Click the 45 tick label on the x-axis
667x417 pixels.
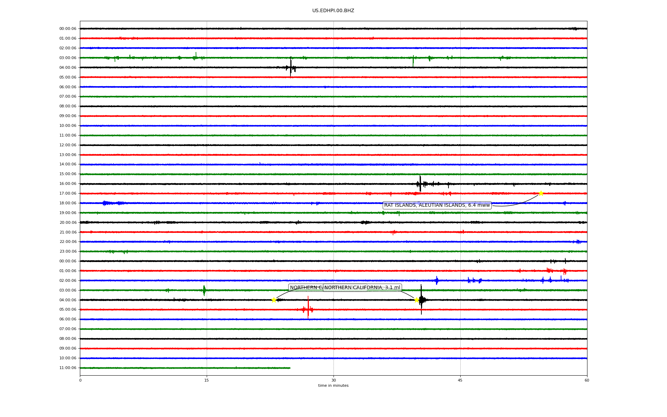pos(460,380)
